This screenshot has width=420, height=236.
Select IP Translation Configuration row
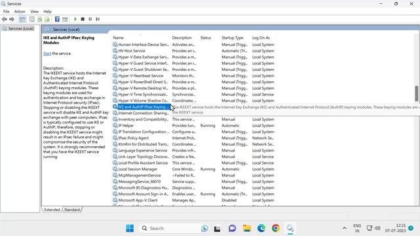click(194, 132)
